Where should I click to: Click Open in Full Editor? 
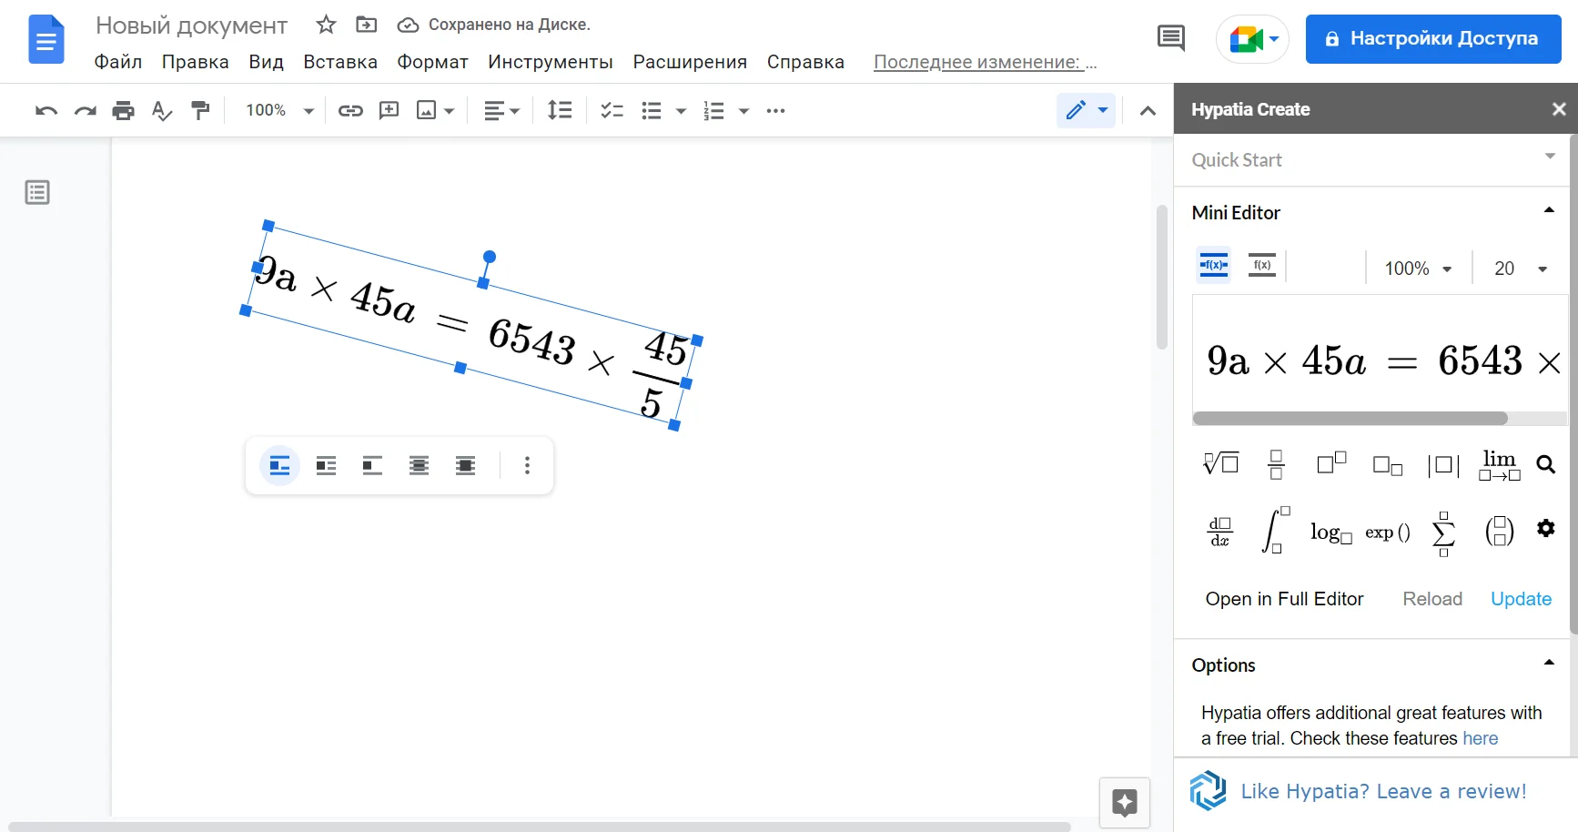(1284, 599)
